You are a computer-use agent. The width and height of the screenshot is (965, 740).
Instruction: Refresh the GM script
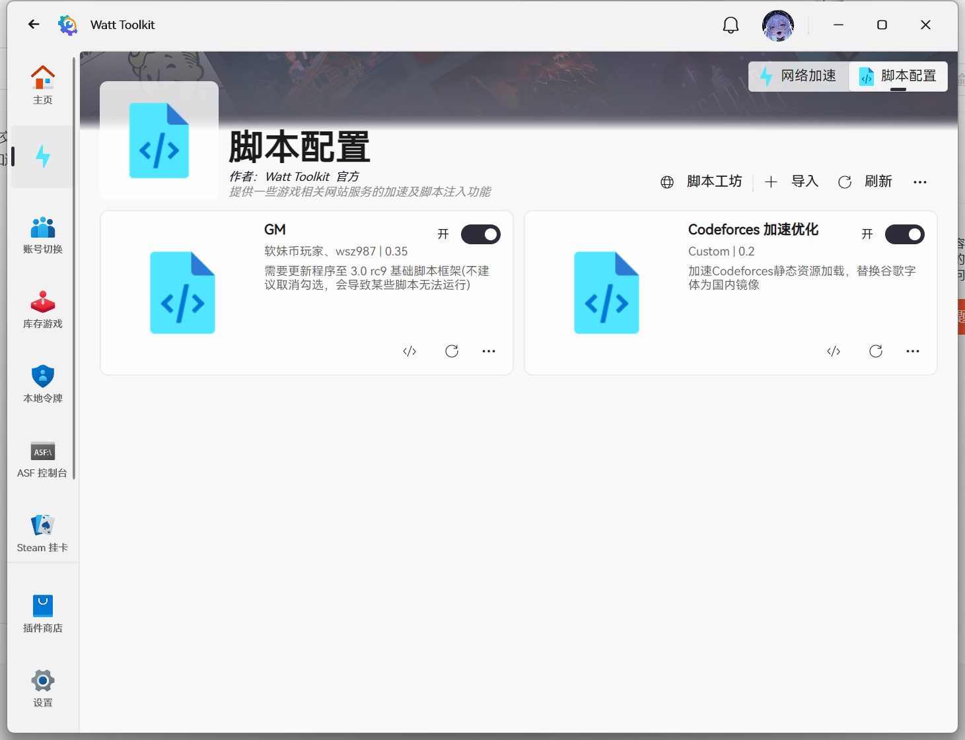[x=452, y=351]
